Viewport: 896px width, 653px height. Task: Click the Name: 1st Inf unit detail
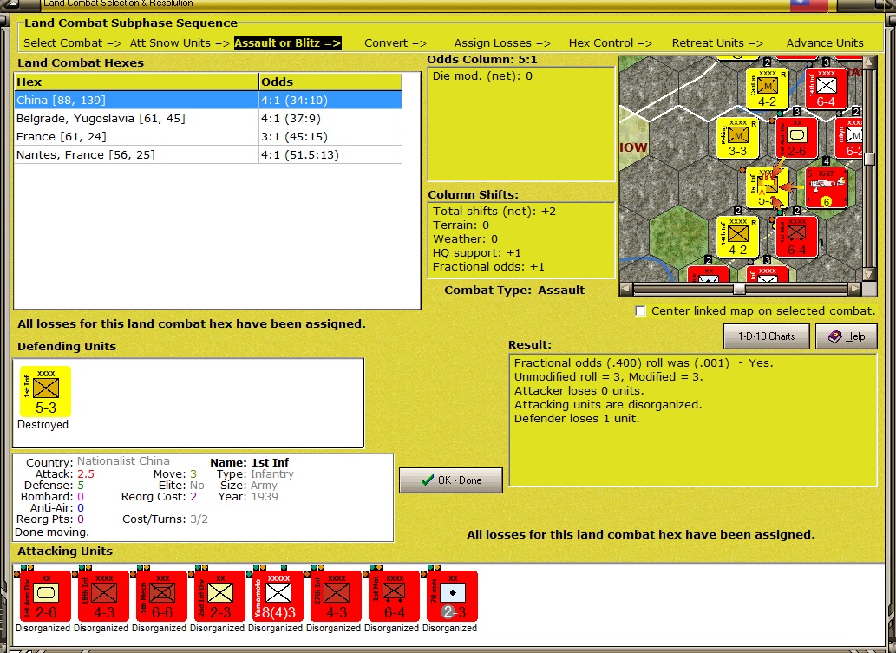tap(249, 463)
